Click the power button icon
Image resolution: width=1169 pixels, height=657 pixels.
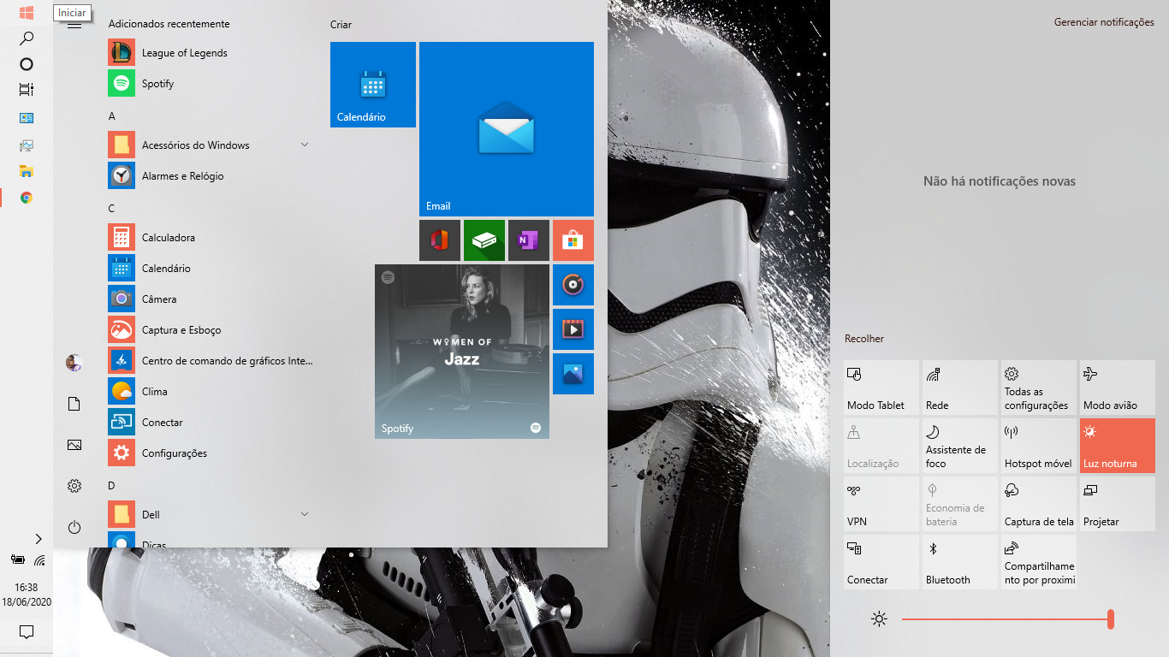(74, 527)
